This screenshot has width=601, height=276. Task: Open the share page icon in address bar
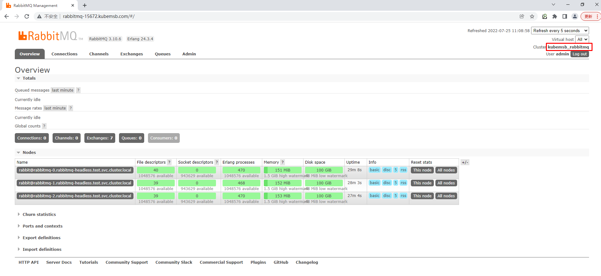click(x=522, y=16)
